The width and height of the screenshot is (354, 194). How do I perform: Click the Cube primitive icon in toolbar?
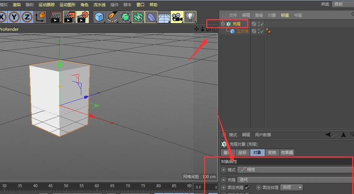99,17
